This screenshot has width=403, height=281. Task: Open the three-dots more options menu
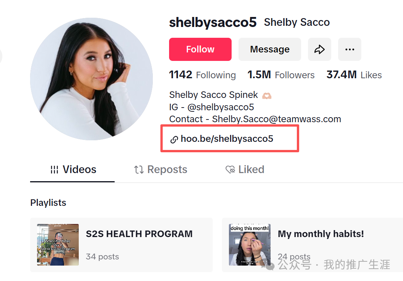(350, 49)
